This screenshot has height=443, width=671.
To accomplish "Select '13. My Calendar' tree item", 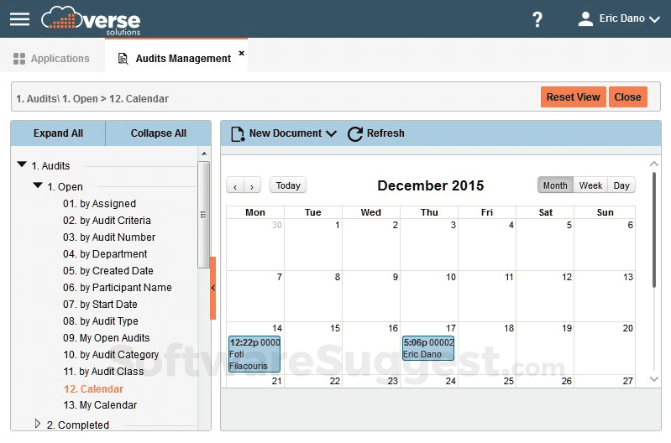I will (100, 405).
